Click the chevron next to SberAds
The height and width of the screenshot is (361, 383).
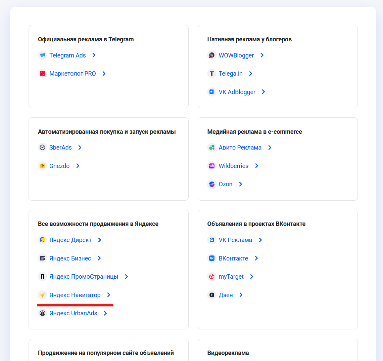click(80, 148)
